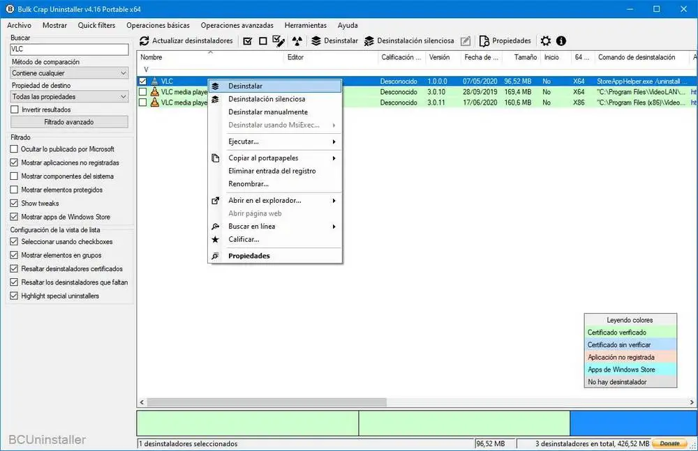The image size is (698, 451).
Task: Toggle Highlight special uninstallers checkbox
Action: (14, 296)
